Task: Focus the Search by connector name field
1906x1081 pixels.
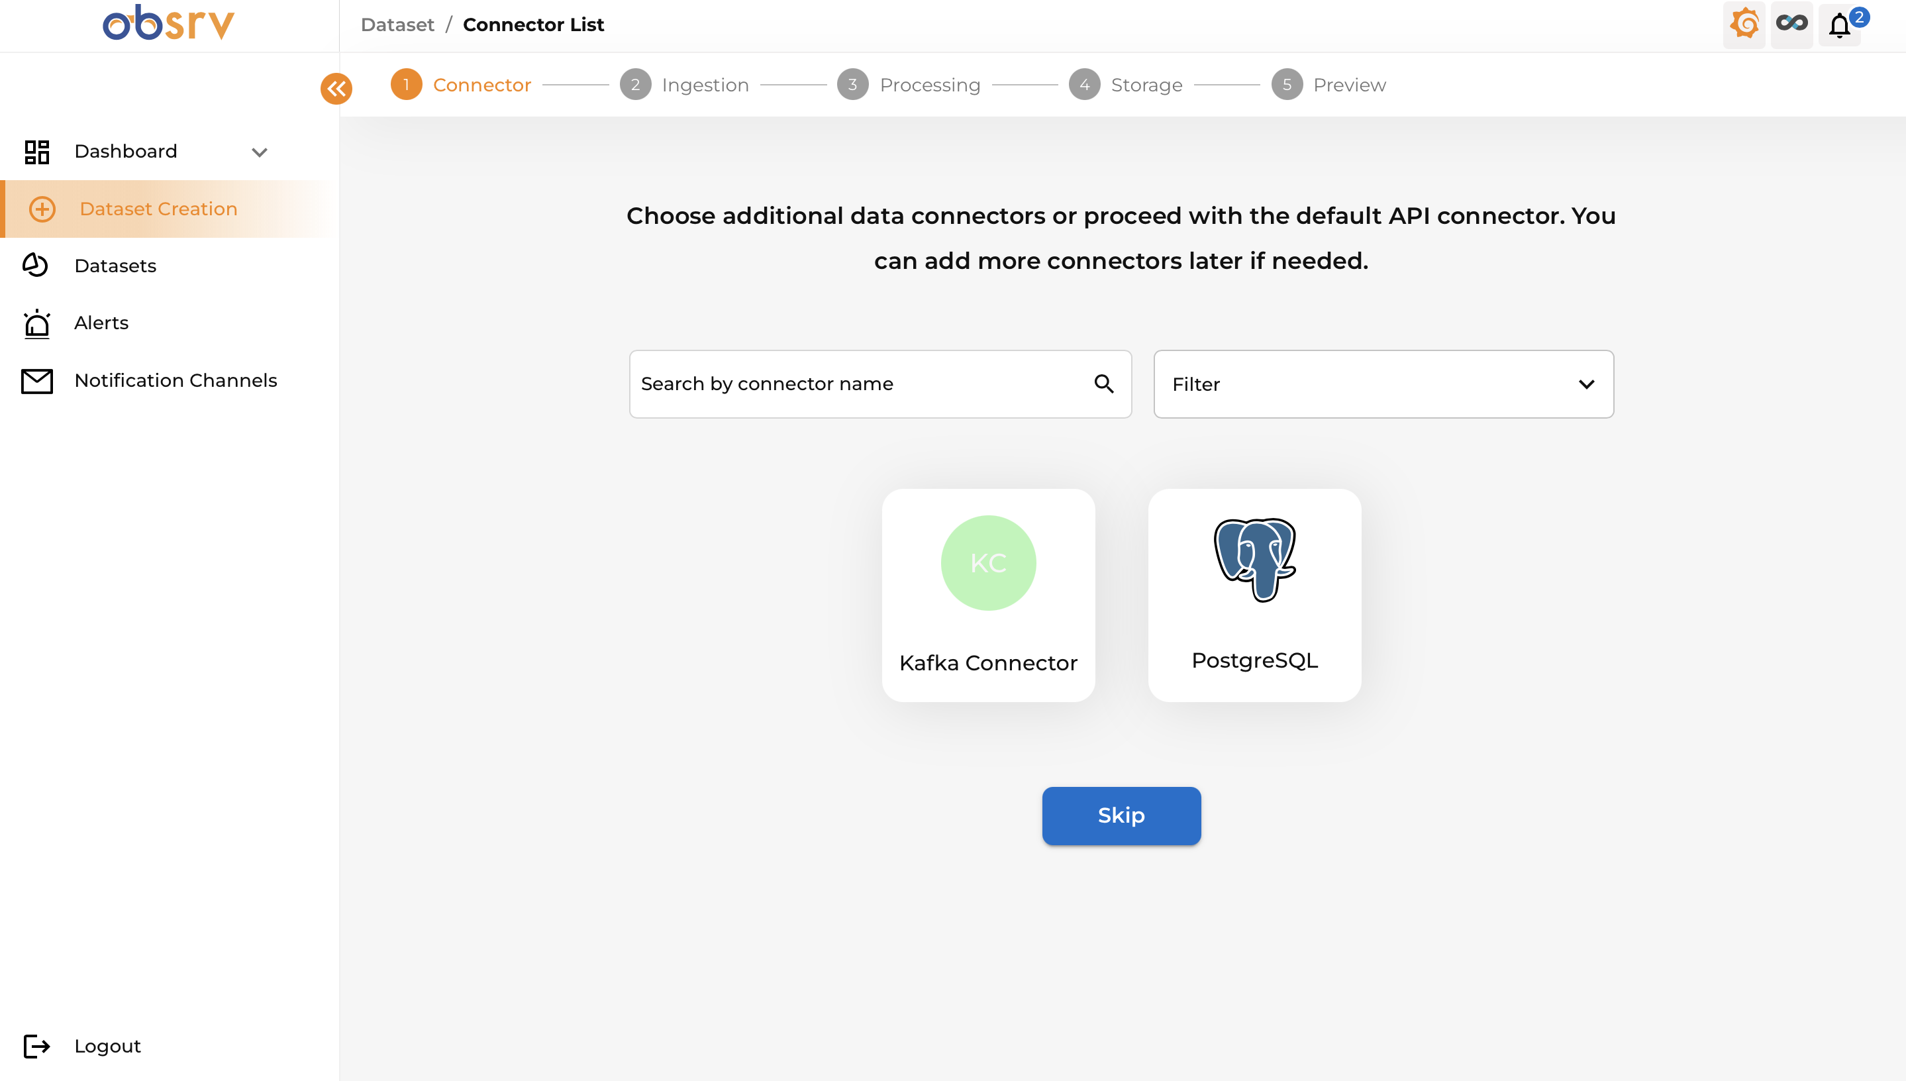Action: click(861, 384)
